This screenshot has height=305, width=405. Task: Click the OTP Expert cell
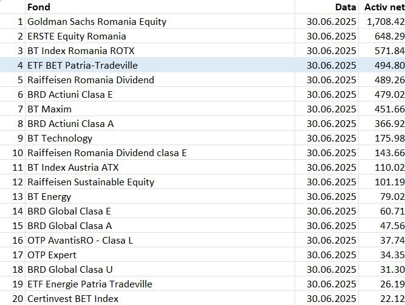click(160, 255)
